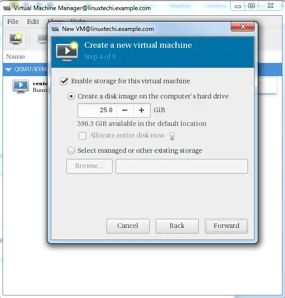Click the Back button
The image size is (285, 298).
tap(177, 226)
